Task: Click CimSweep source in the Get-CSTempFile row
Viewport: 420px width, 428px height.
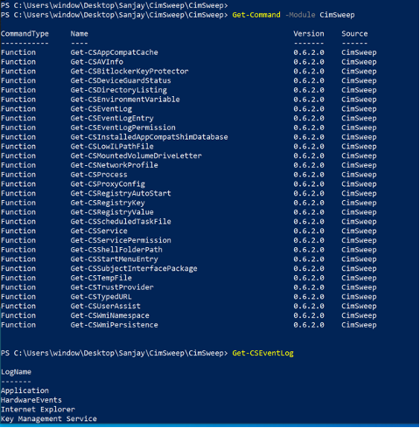Action: (x=359, y=278)
